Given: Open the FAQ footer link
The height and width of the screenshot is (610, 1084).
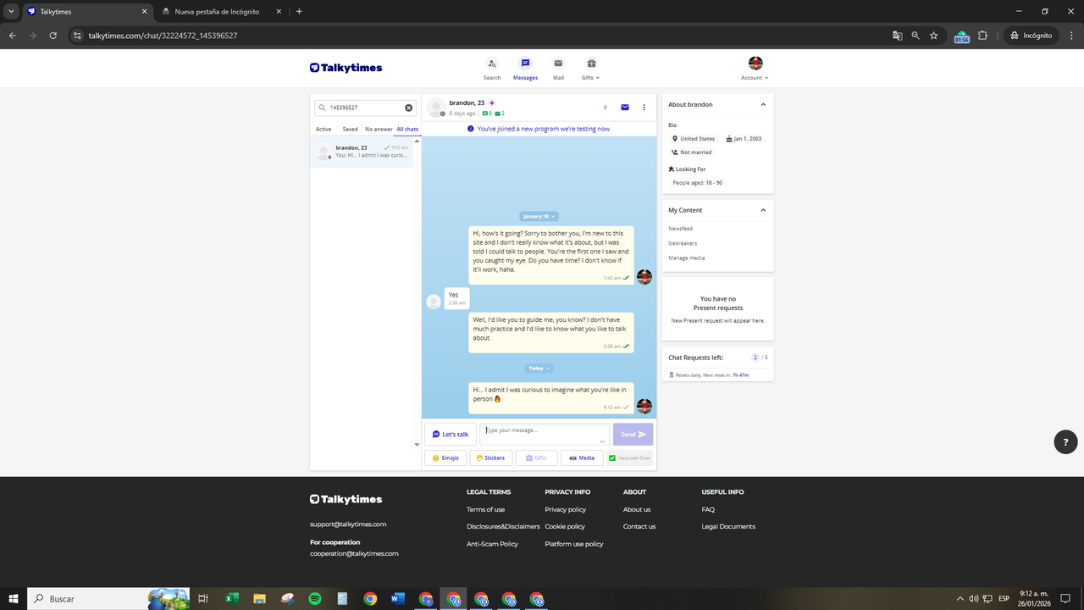Looking at the screenshot, I should point(708,510).
